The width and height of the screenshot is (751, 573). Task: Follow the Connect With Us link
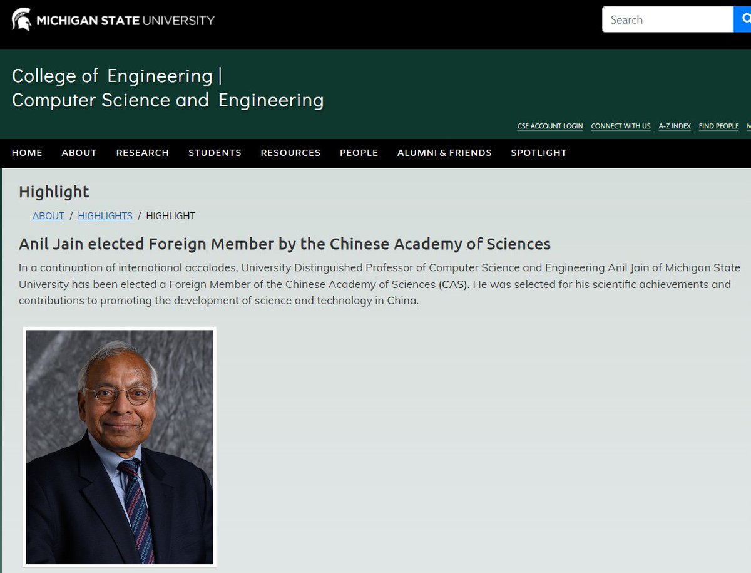coord(620,126)
